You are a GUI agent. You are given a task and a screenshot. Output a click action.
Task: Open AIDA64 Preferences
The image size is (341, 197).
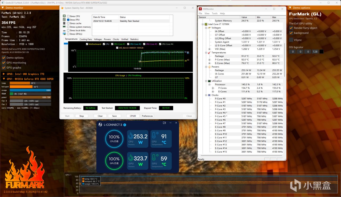click(x=147, y=116)
